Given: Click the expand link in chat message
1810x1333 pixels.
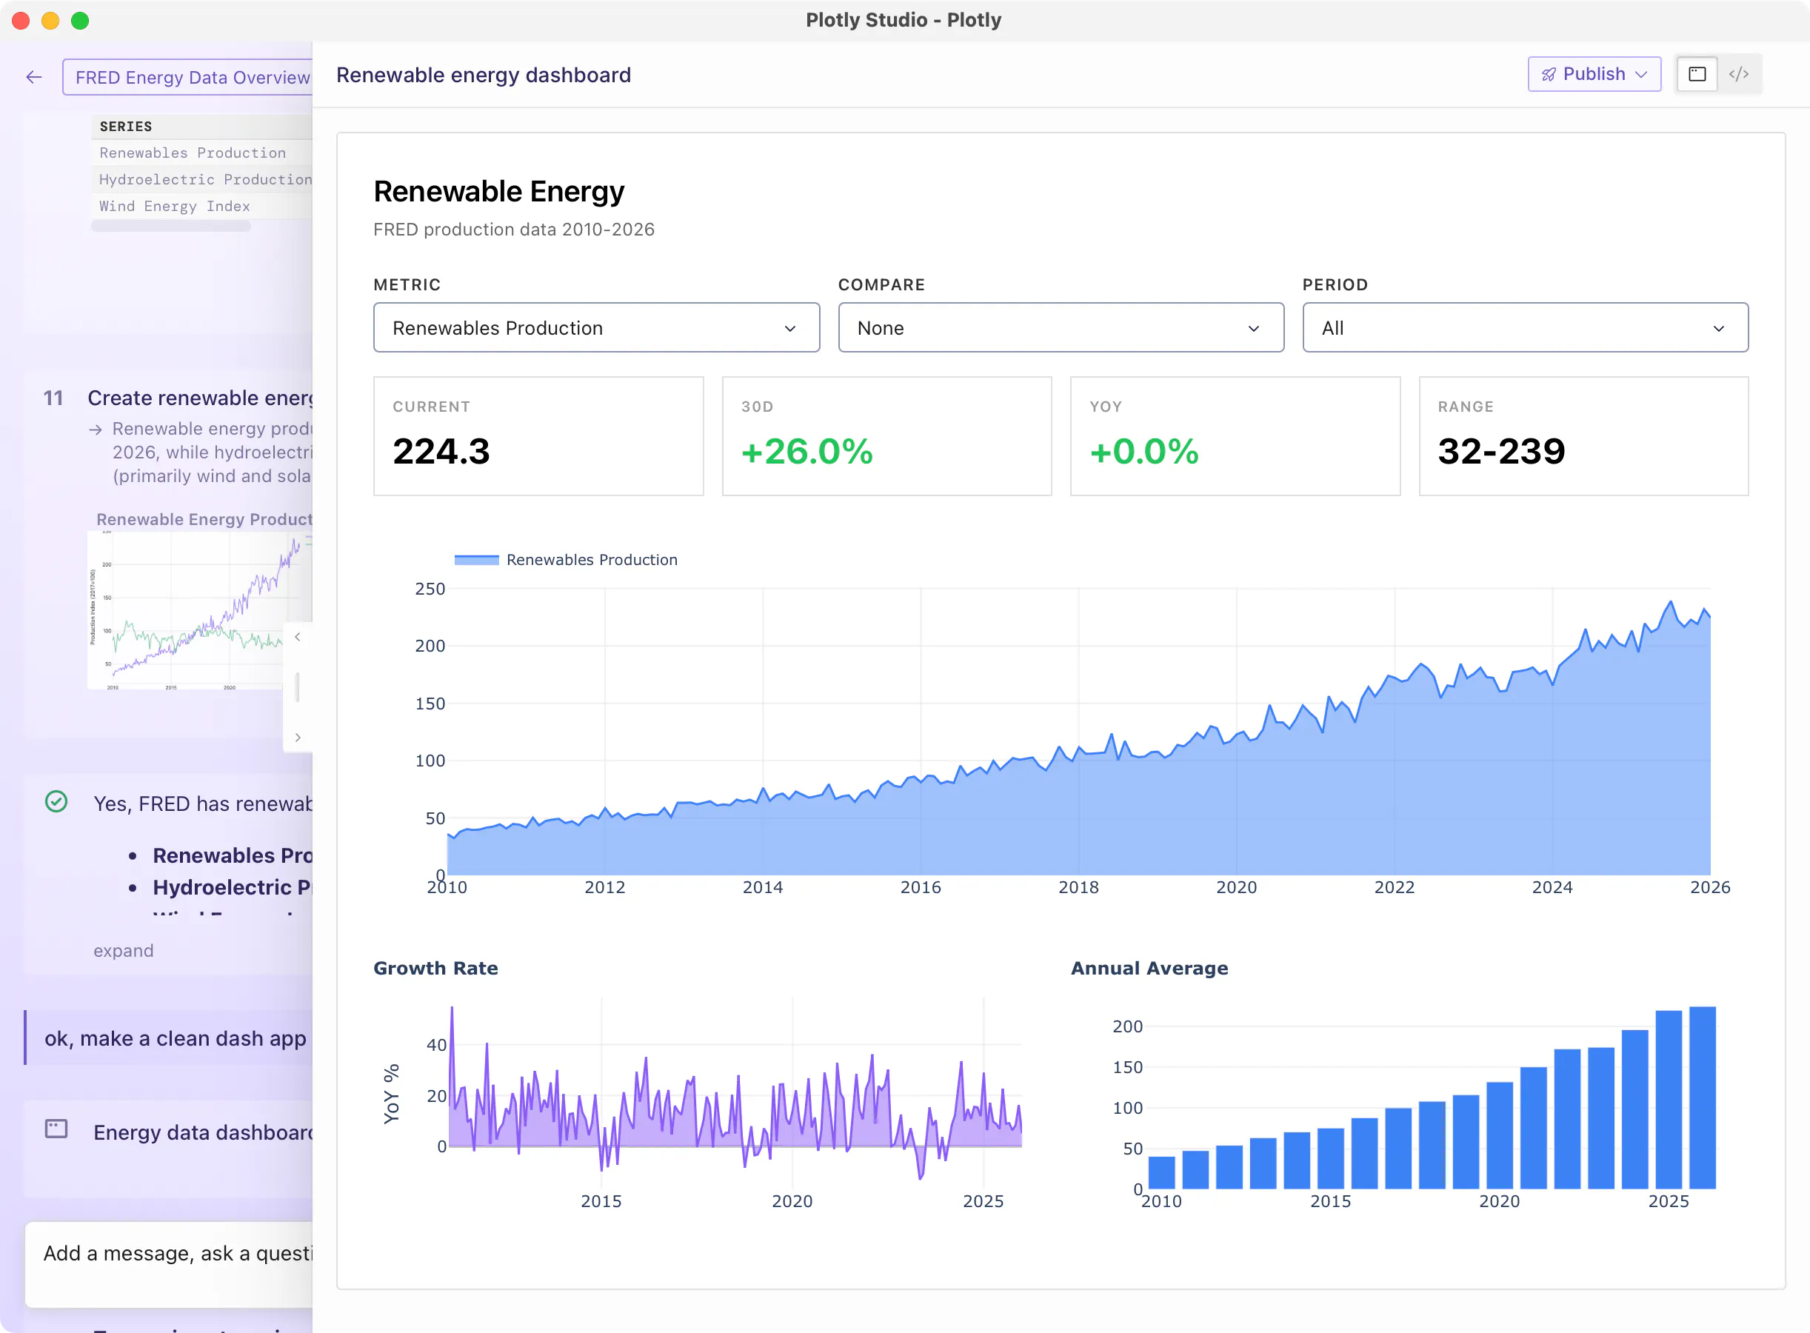Looking at the screenshot, I should 124,951.
